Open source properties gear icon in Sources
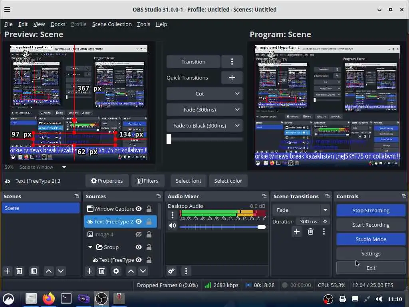The height and width of the screenshot is (307, 409). coord(116,271)
